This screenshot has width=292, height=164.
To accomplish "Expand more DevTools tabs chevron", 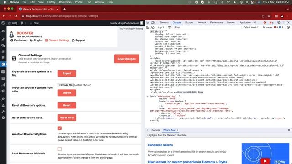I will click(x=255, y=22).
